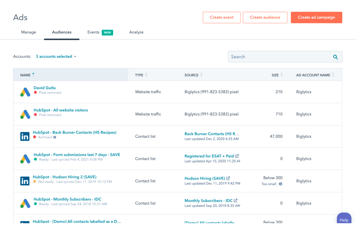Click LinkedIn icon beside Back Burner Contacts audience

25,136
